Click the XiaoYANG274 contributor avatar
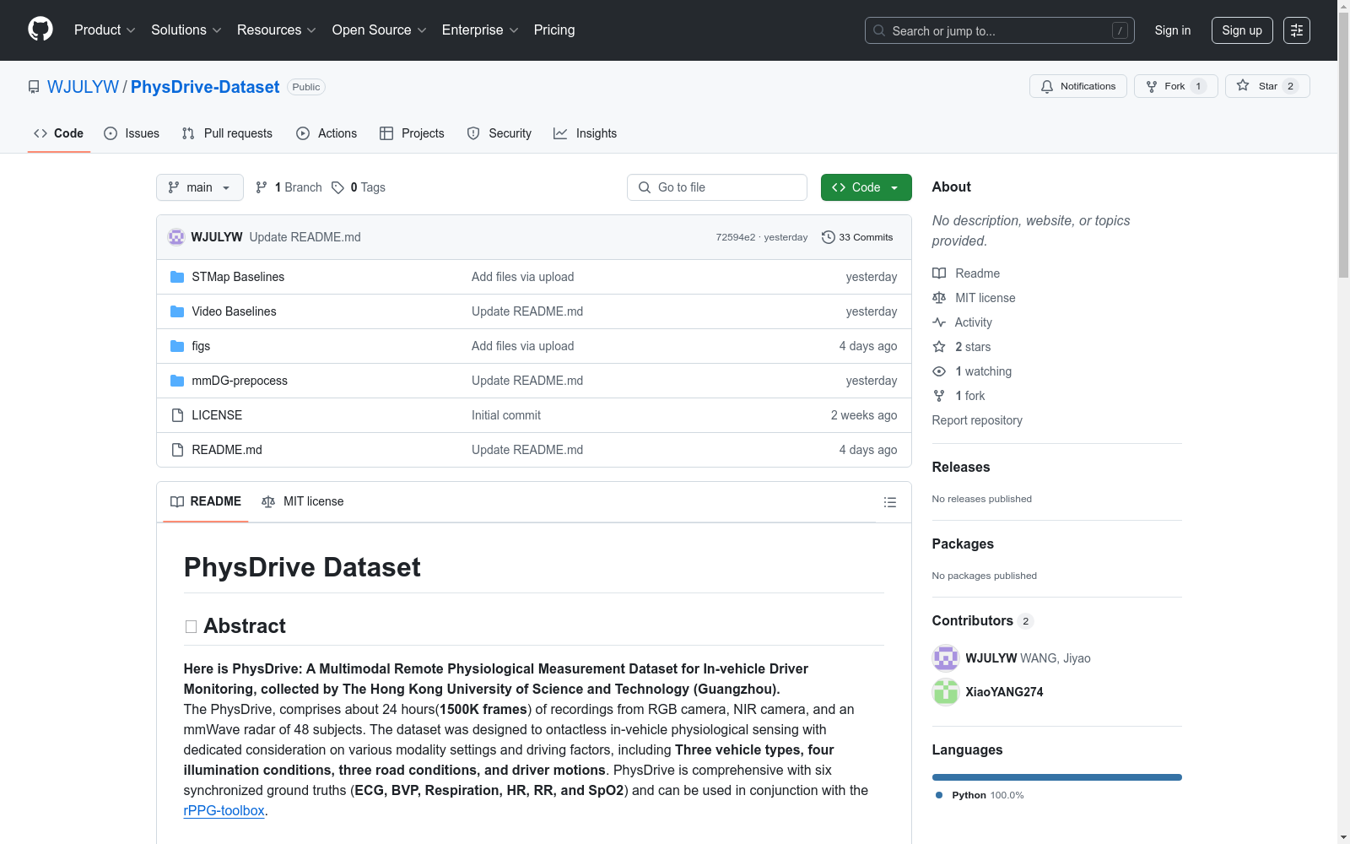Image resolution: width=1350 pixels, height=844 pixels. [x=946, y=692]
